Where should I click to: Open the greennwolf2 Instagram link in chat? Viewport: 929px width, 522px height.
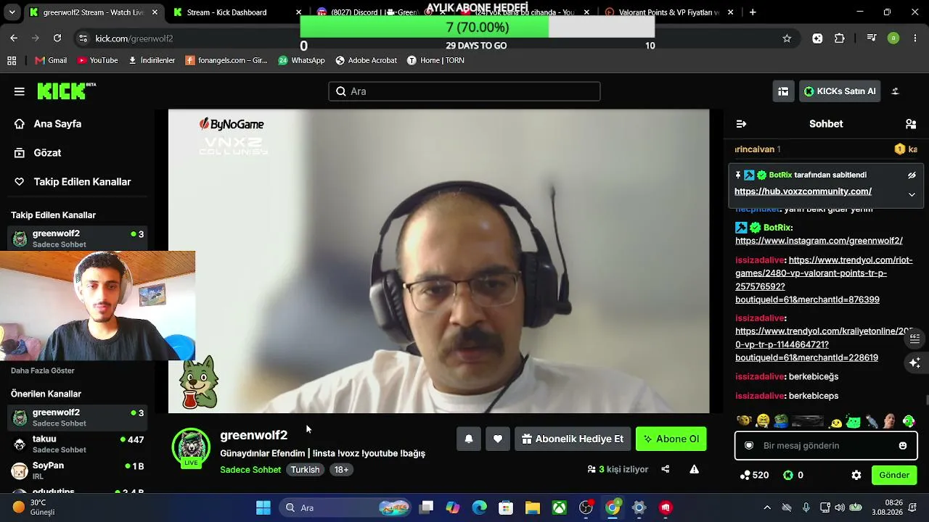(819, 241)
